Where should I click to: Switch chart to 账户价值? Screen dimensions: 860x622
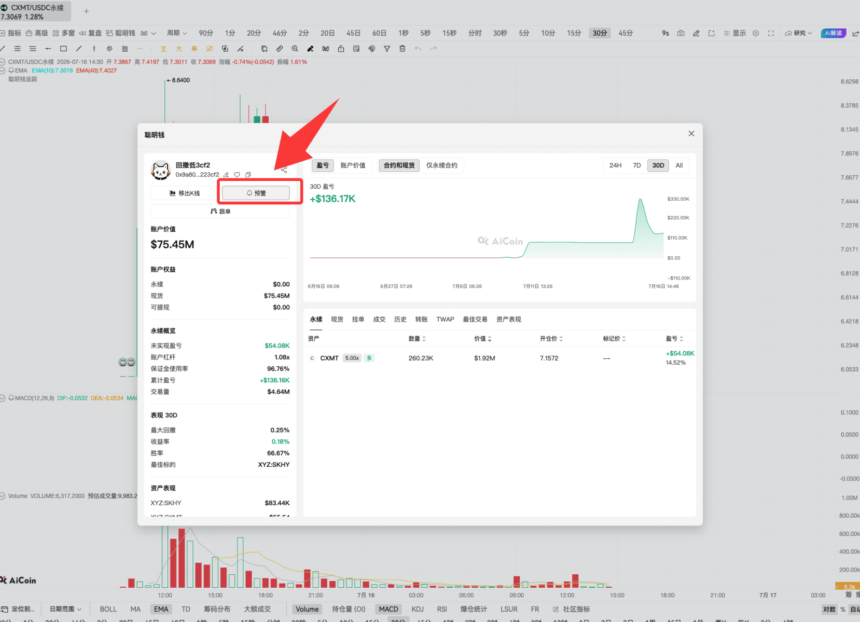pyautogui.click(x=353, y=165)
